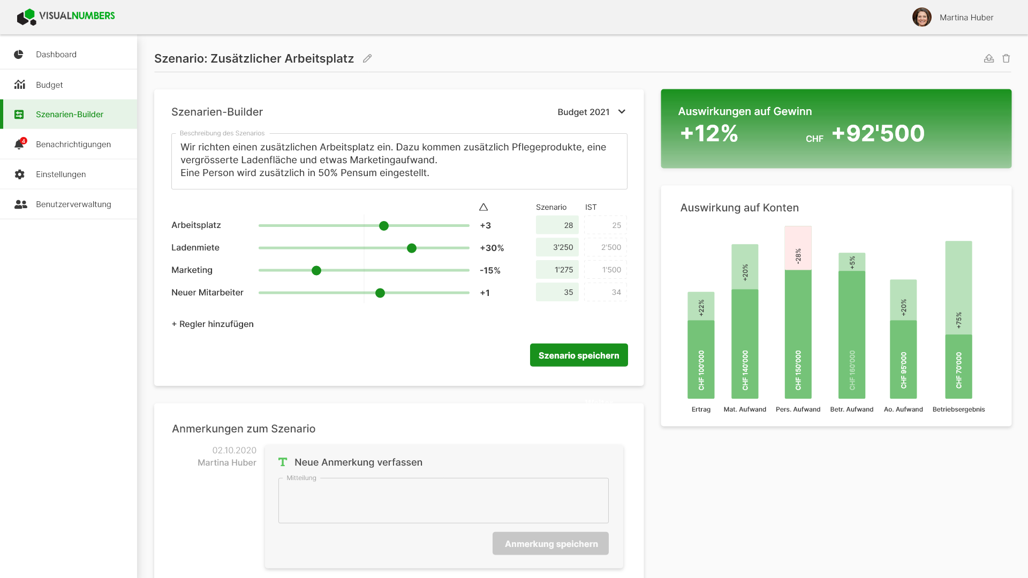
Task: Click the Szenario speichern button
Action: tap(579, 355)
